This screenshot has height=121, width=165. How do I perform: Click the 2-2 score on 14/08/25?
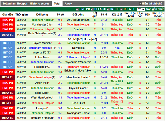[x=60, y=35]
